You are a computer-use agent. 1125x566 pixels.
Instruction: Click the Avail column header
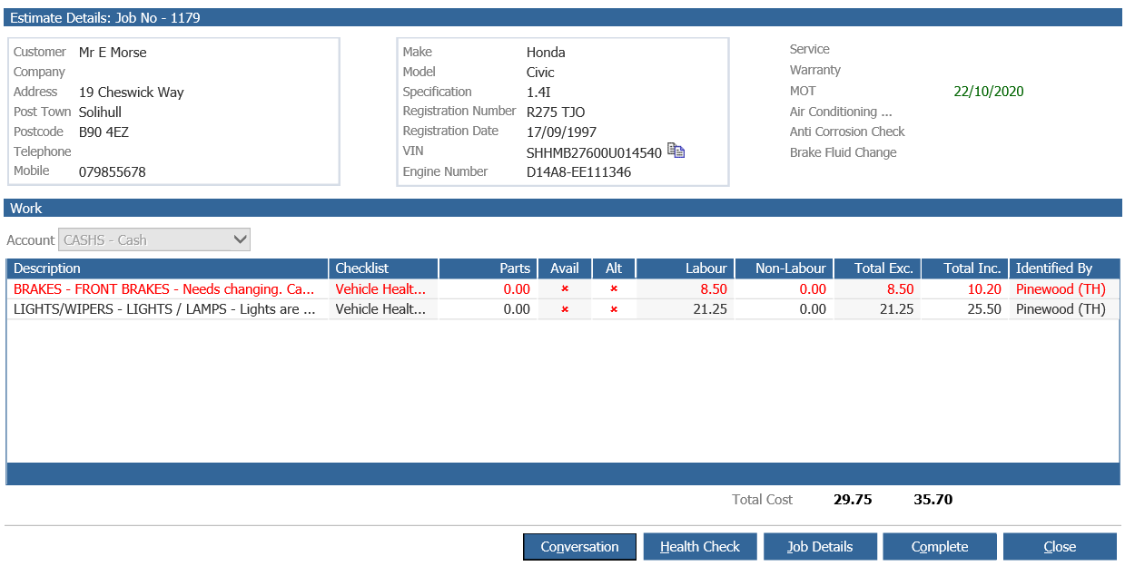(565, 268)
